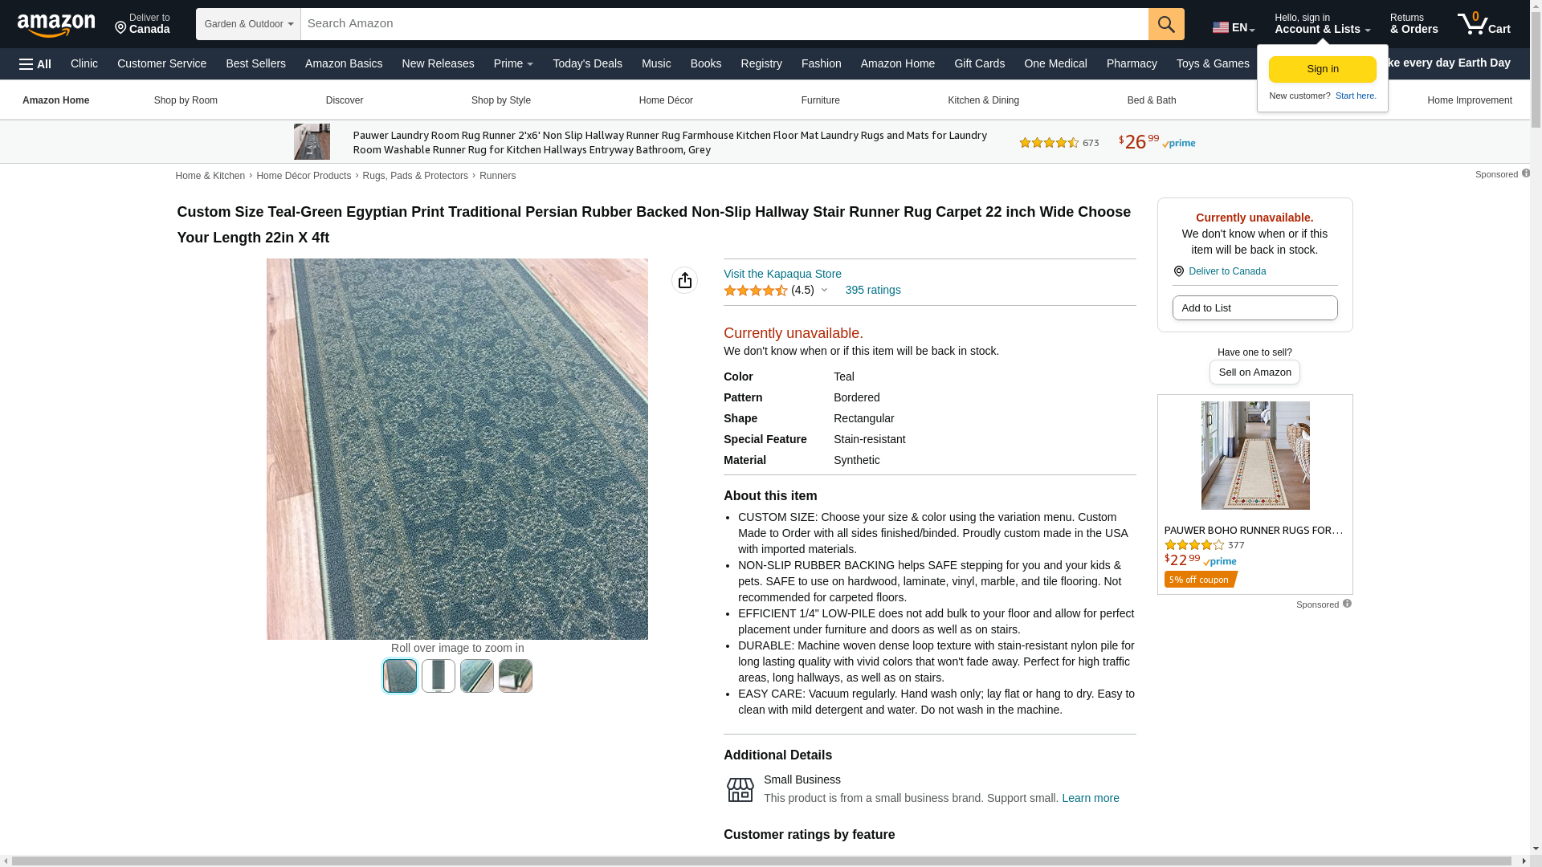This screenshot has height=867, width=1542.
Task: Click the yellow Sign in button
Action: (x=1322, y=69)
